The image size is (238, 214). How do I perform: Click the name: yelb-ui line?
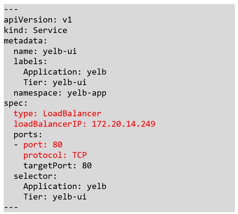pyautogui.click(x=45, y=51)
